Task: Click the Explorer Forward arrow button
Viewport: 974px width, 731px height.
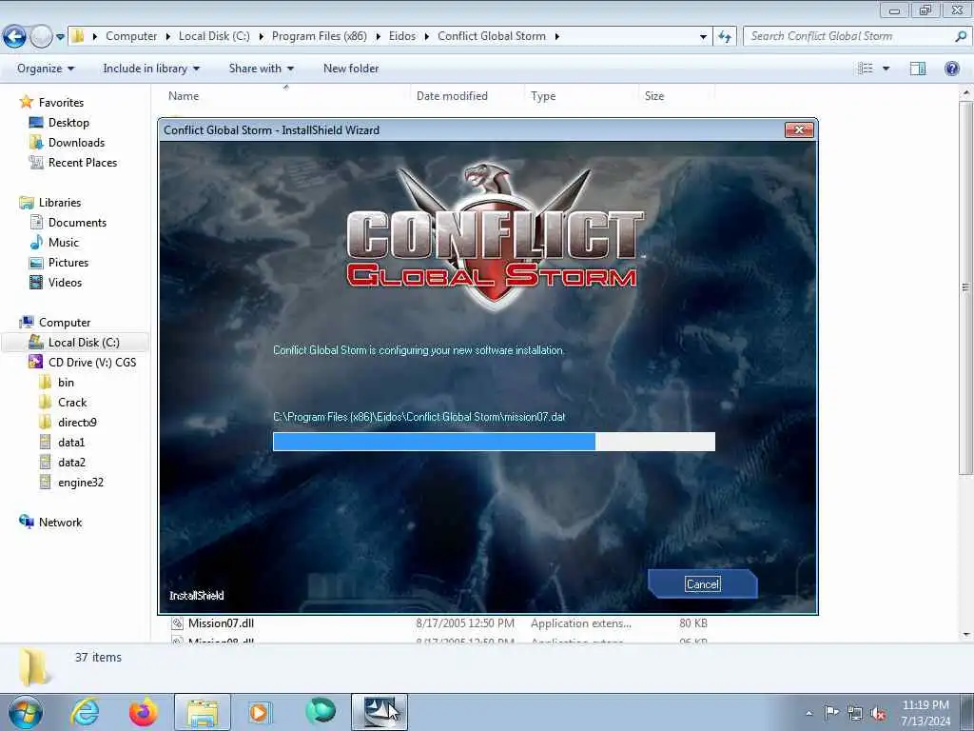Action: (x=41, y=37)
